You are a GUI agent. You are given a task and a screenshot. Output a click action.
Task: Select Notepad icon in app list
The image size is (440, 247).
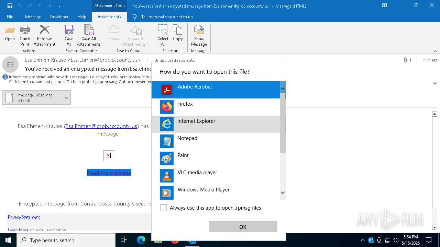(x=167, y=141)
